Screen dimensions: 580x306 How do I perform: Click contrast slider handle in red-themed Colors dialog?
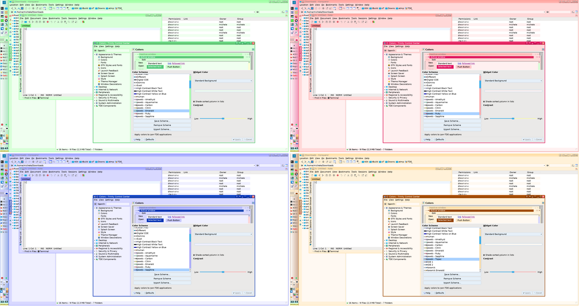pos(513,119)
